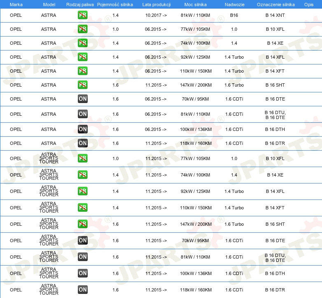
Task: Click the Oznaczenie silnika column header
Action: click(x=275, y=5)
